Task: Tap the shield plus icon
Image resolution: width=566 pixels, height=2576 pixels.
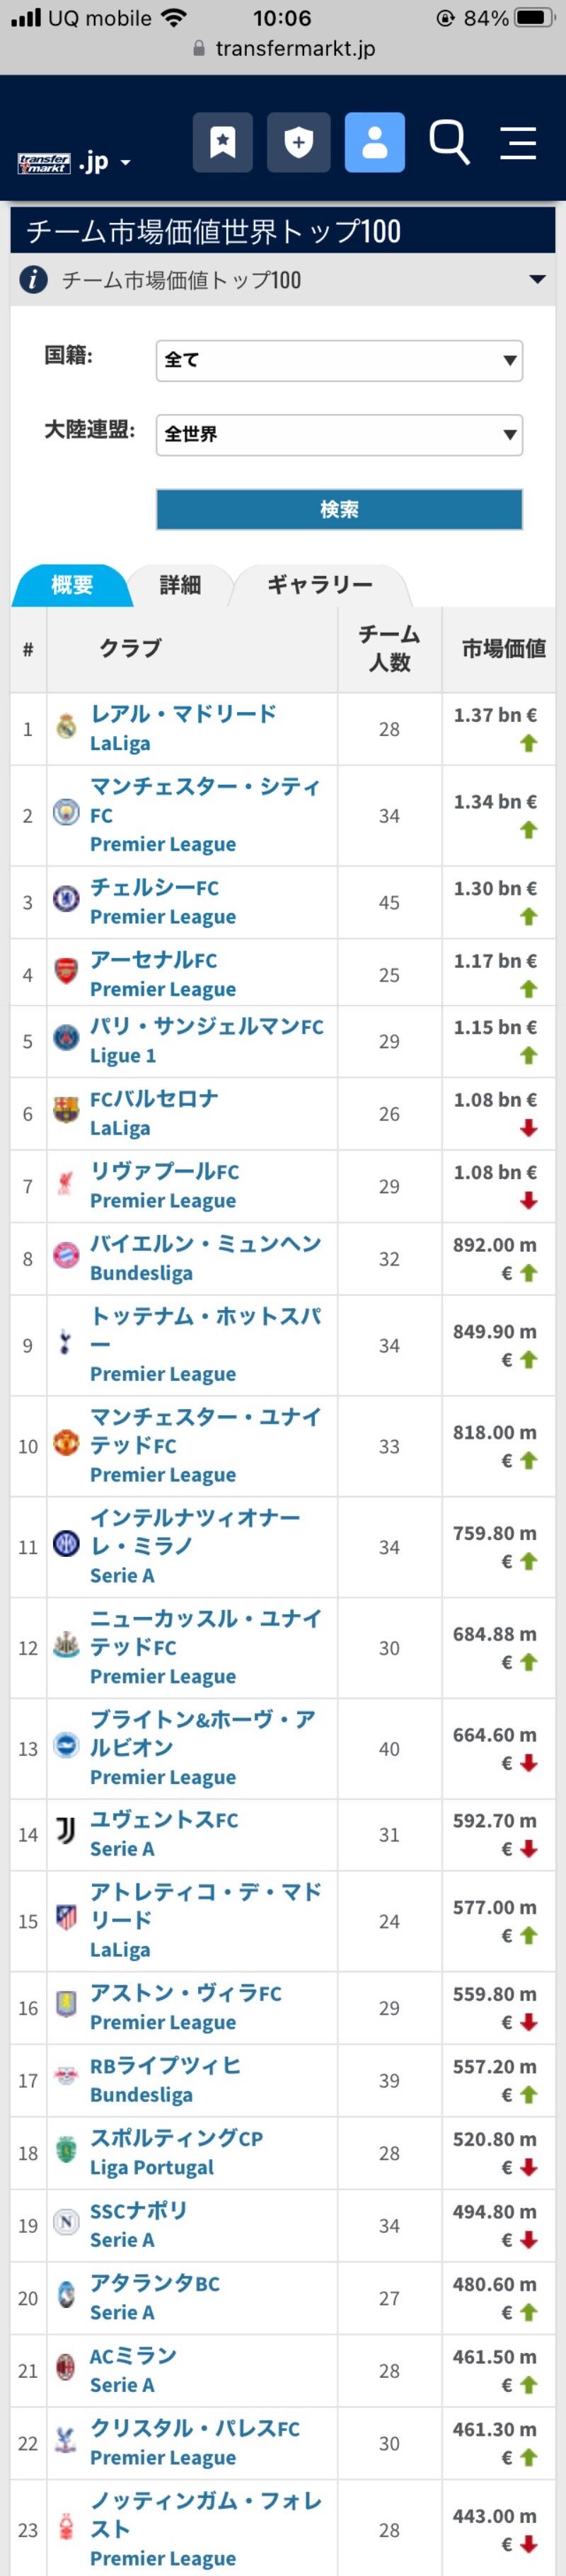Action: pyautogui.click(x=298, y=142)
